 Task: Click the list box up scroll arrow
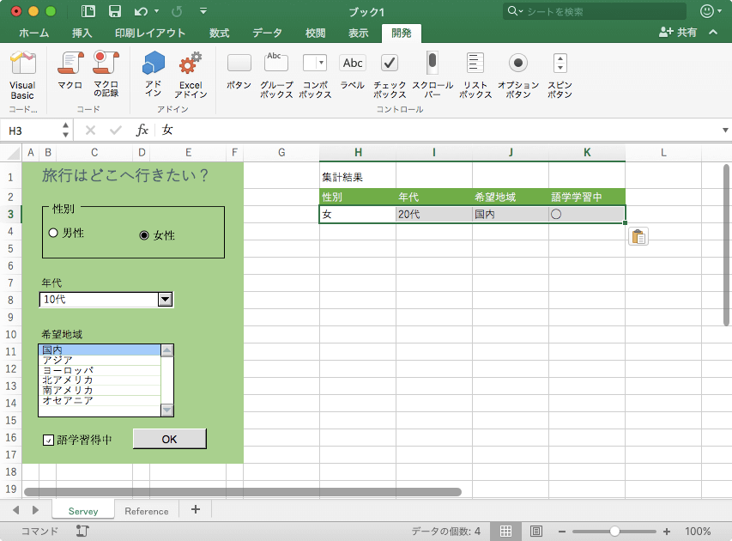[166, 350]
